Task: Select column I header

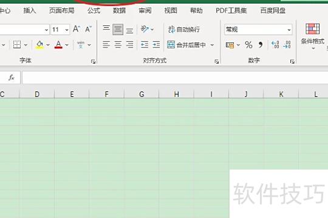Action: (x=211, y=94)
